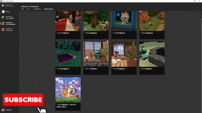Click the '1.17.40 Update' title text

tap(91, 33)
